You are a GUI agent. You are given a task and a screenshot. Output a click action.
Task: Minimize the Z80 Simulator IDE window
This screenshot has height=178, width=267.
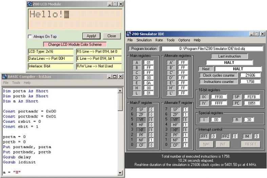tap(251, 34)
